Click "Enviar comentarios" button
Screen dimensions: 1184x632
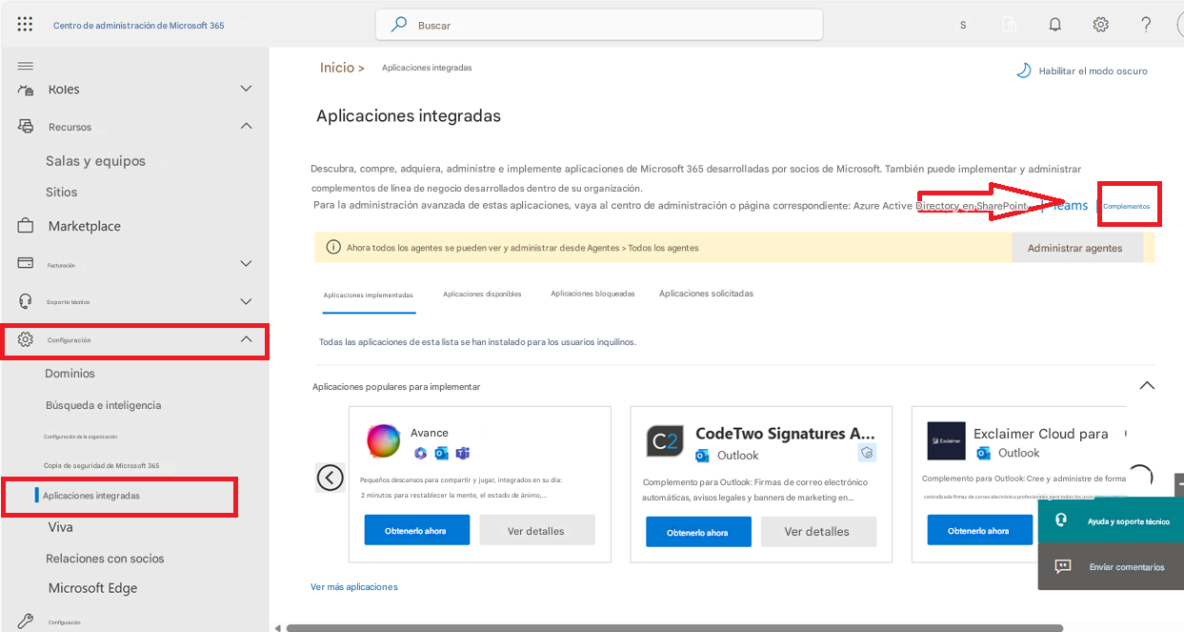[x=1111, y=566]
